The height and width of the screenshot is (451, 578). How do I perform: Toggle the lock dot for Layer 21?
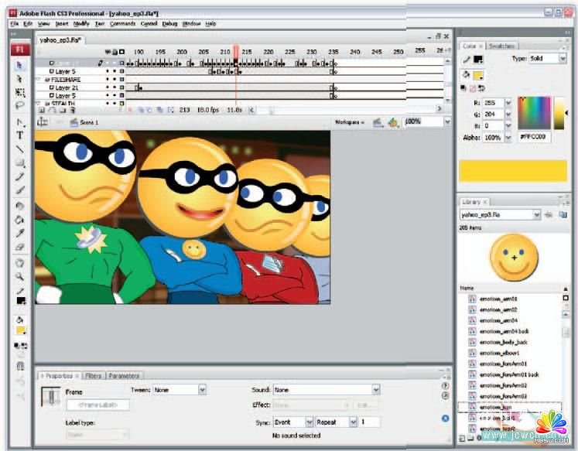coord(115,88)
